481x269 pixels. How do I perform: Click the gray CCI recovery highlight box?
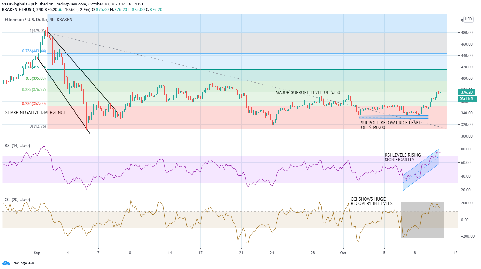pos(422,220)
